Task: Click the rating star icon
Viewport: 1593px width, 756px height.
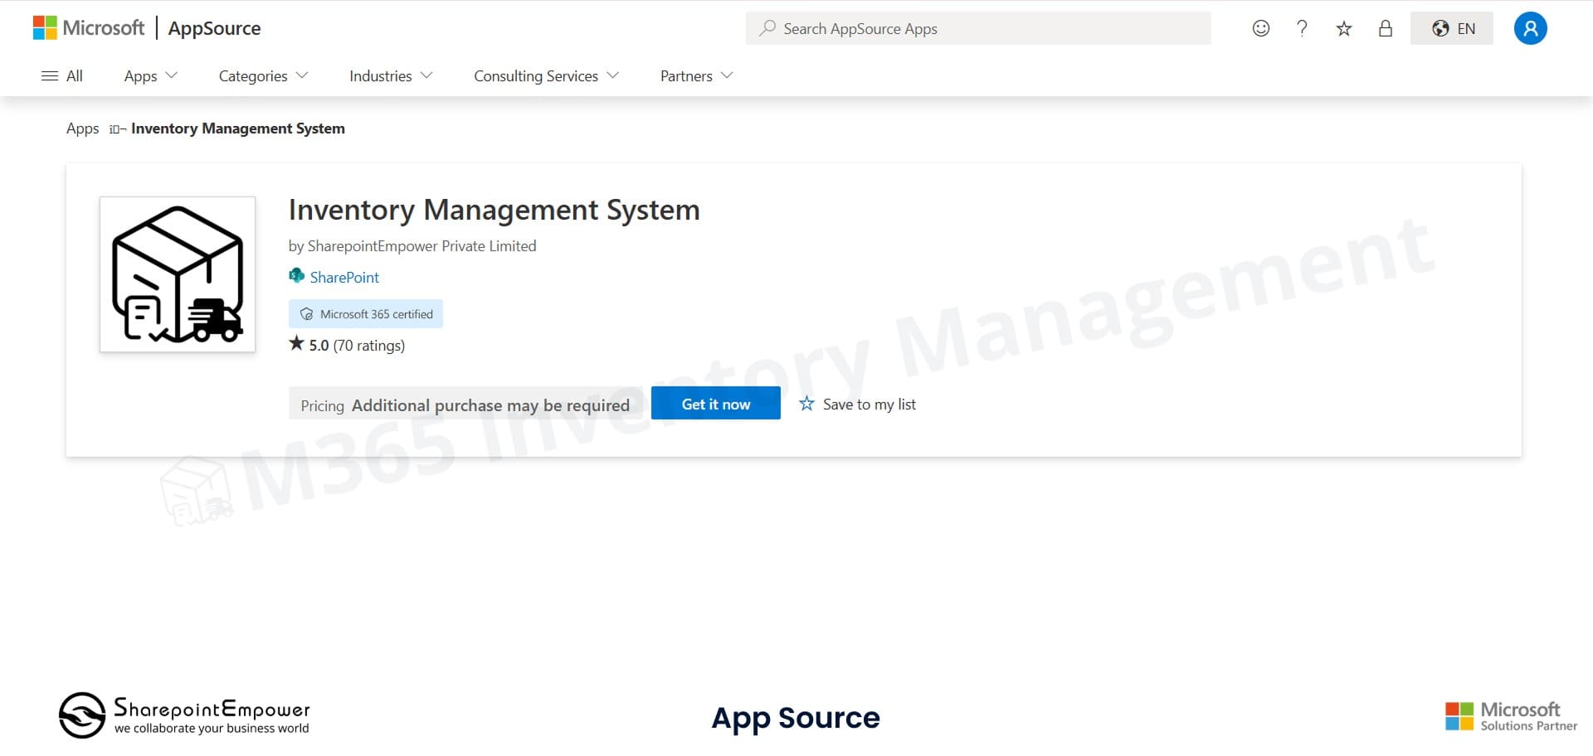Action: click(296, 343)
